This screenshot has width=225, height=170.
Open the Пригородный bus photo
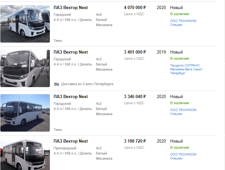pos(25,155)
